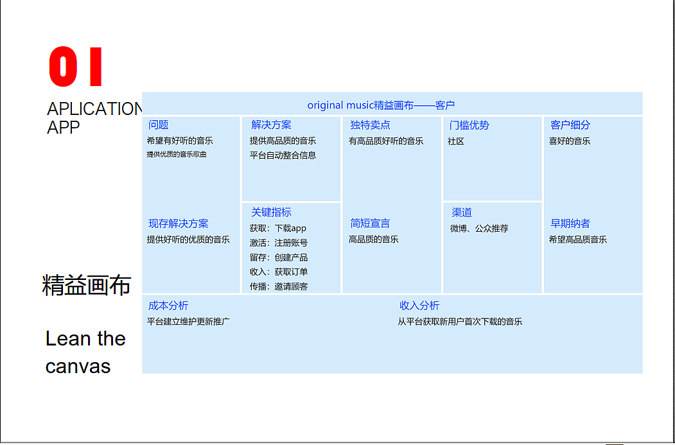The image size is (675, 445).
Task: Click the '提供好听的优质的音乐' text
Action: pos(188,240)
